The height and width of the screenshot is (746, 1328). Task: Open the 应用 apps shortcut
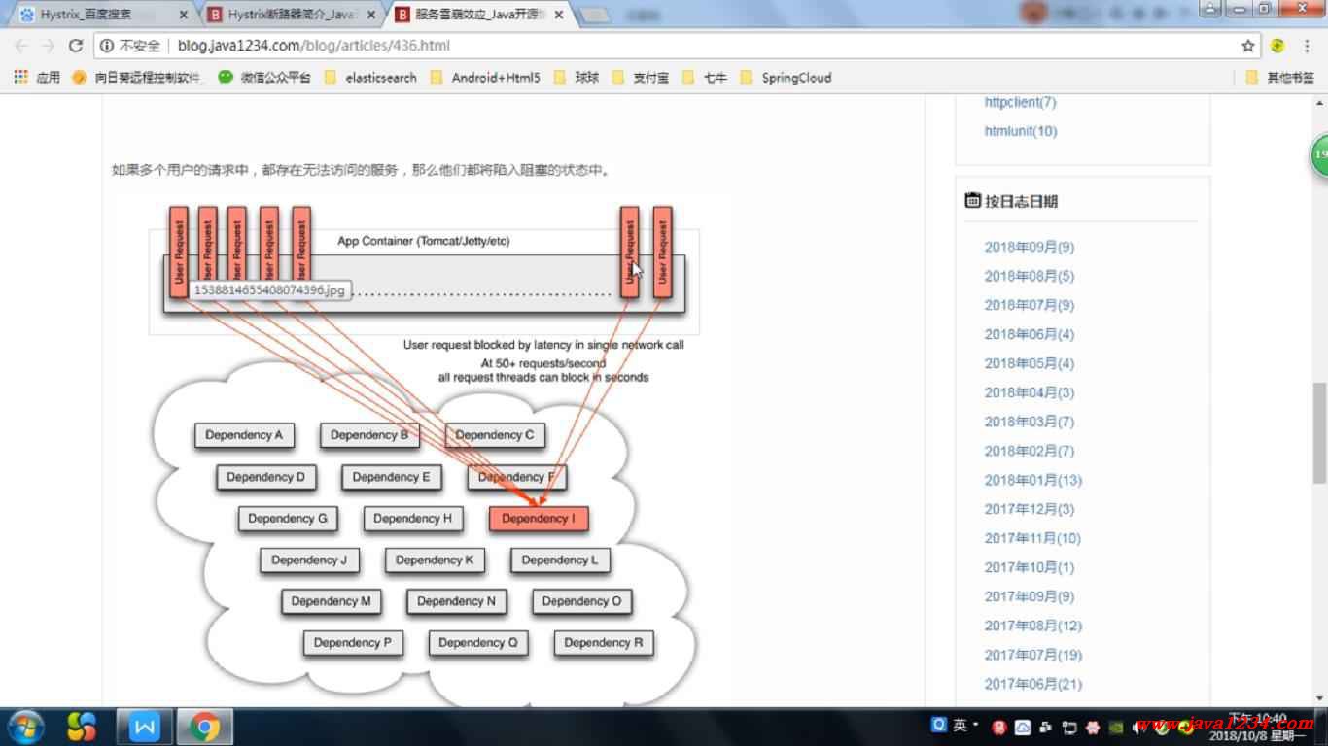tap(37, 78)
